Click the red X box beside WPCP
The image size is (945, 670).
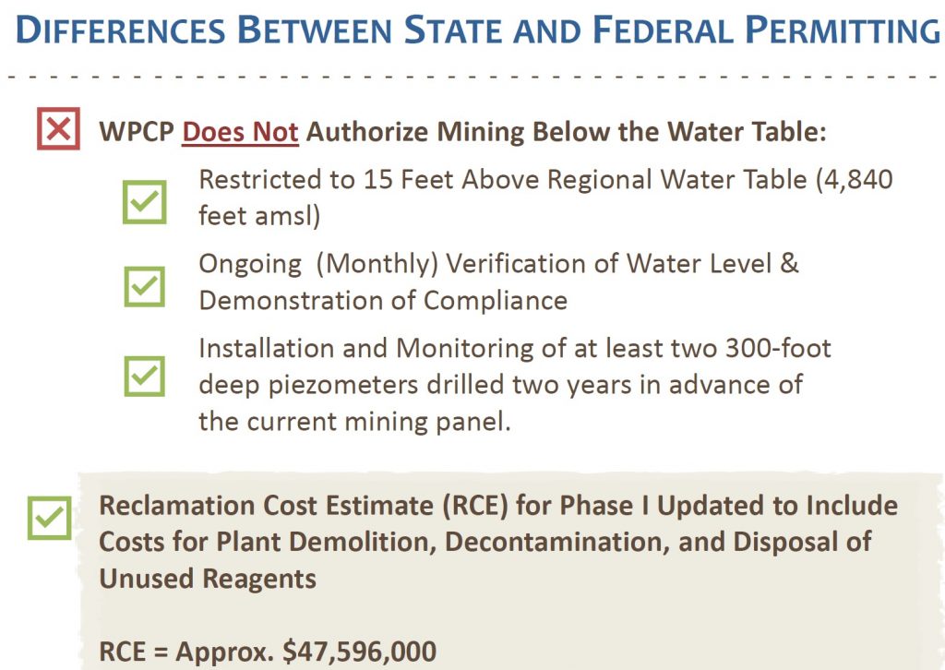(59, 129)
